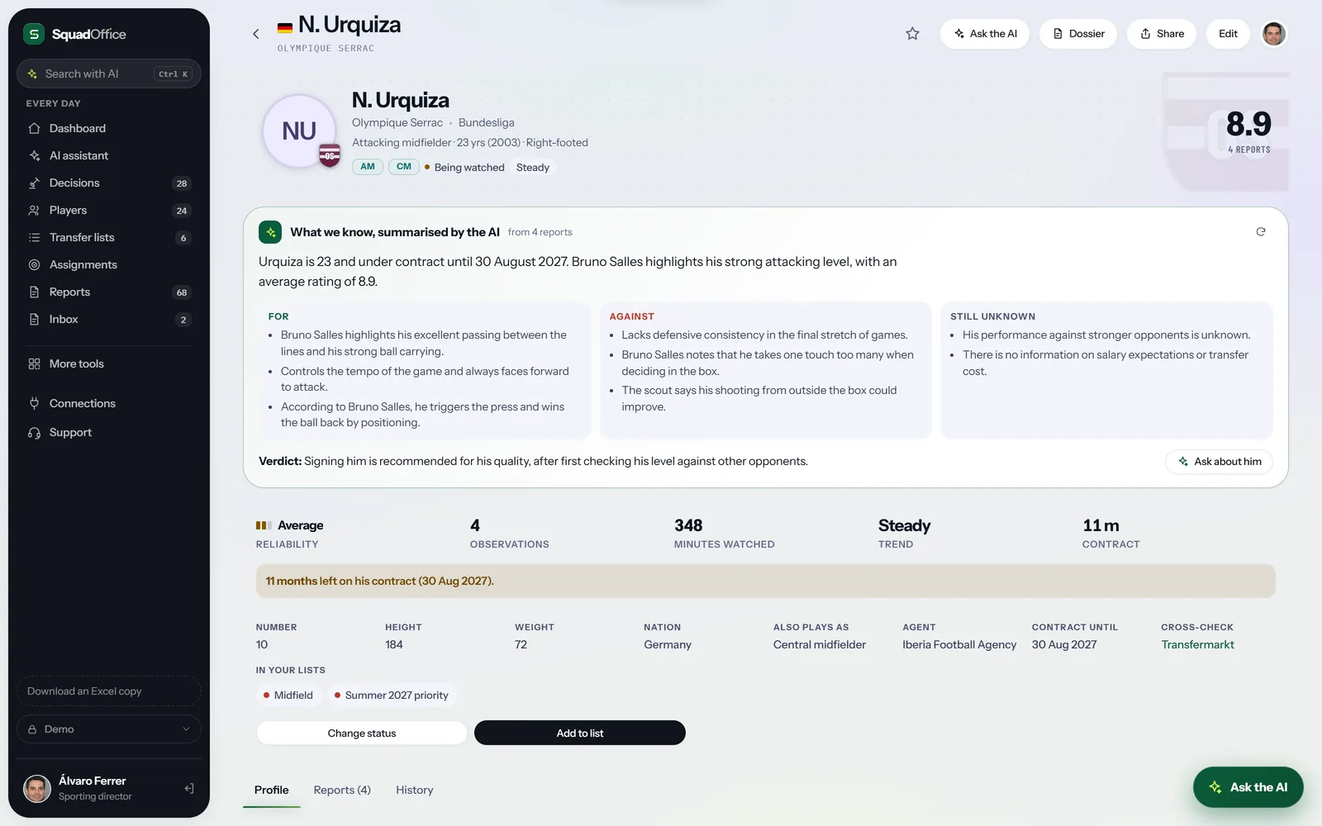Open the Dossier
1322x826 pixels.
tap(1078, 34)
